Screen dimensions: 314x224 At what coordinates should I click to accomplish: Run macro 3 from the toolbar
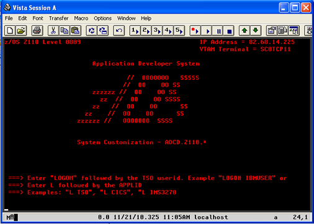(x=157, y=31)
